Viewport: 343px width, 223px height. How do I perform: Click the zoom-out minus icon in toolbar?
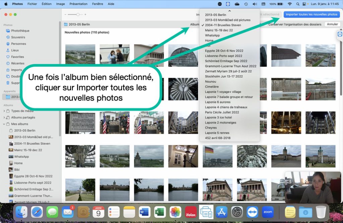(x=69, y=15)
